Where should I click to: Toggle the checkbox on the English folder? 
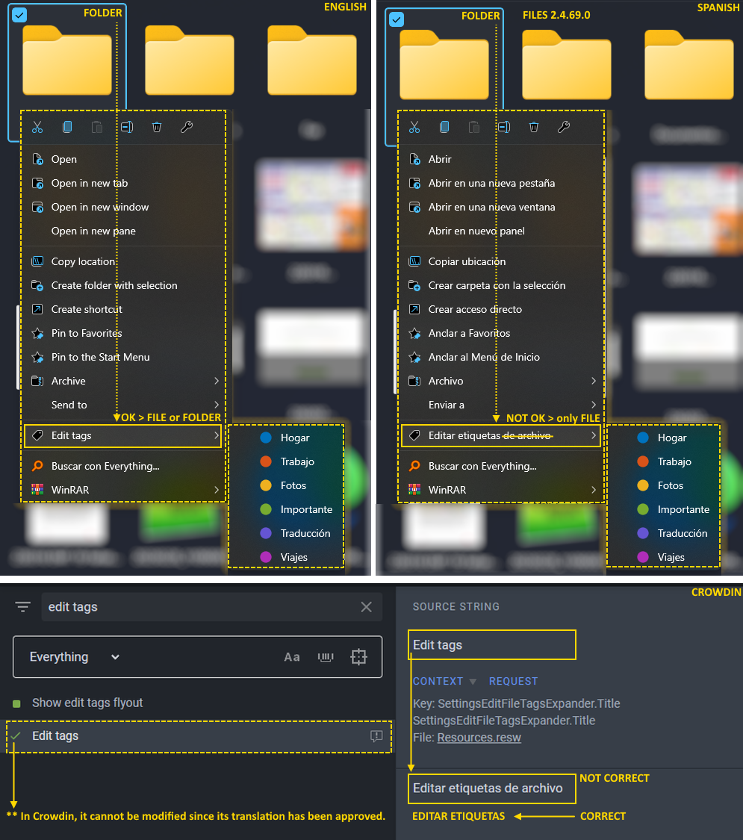(19, 15)
